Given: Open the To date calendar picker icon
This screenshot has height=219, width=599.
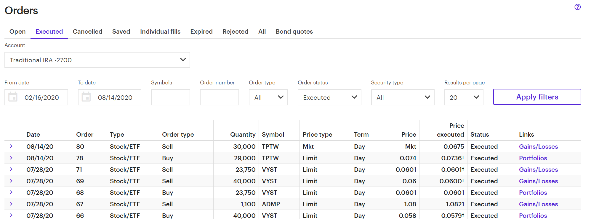Looking at the screenshot, I should (86, 97).
